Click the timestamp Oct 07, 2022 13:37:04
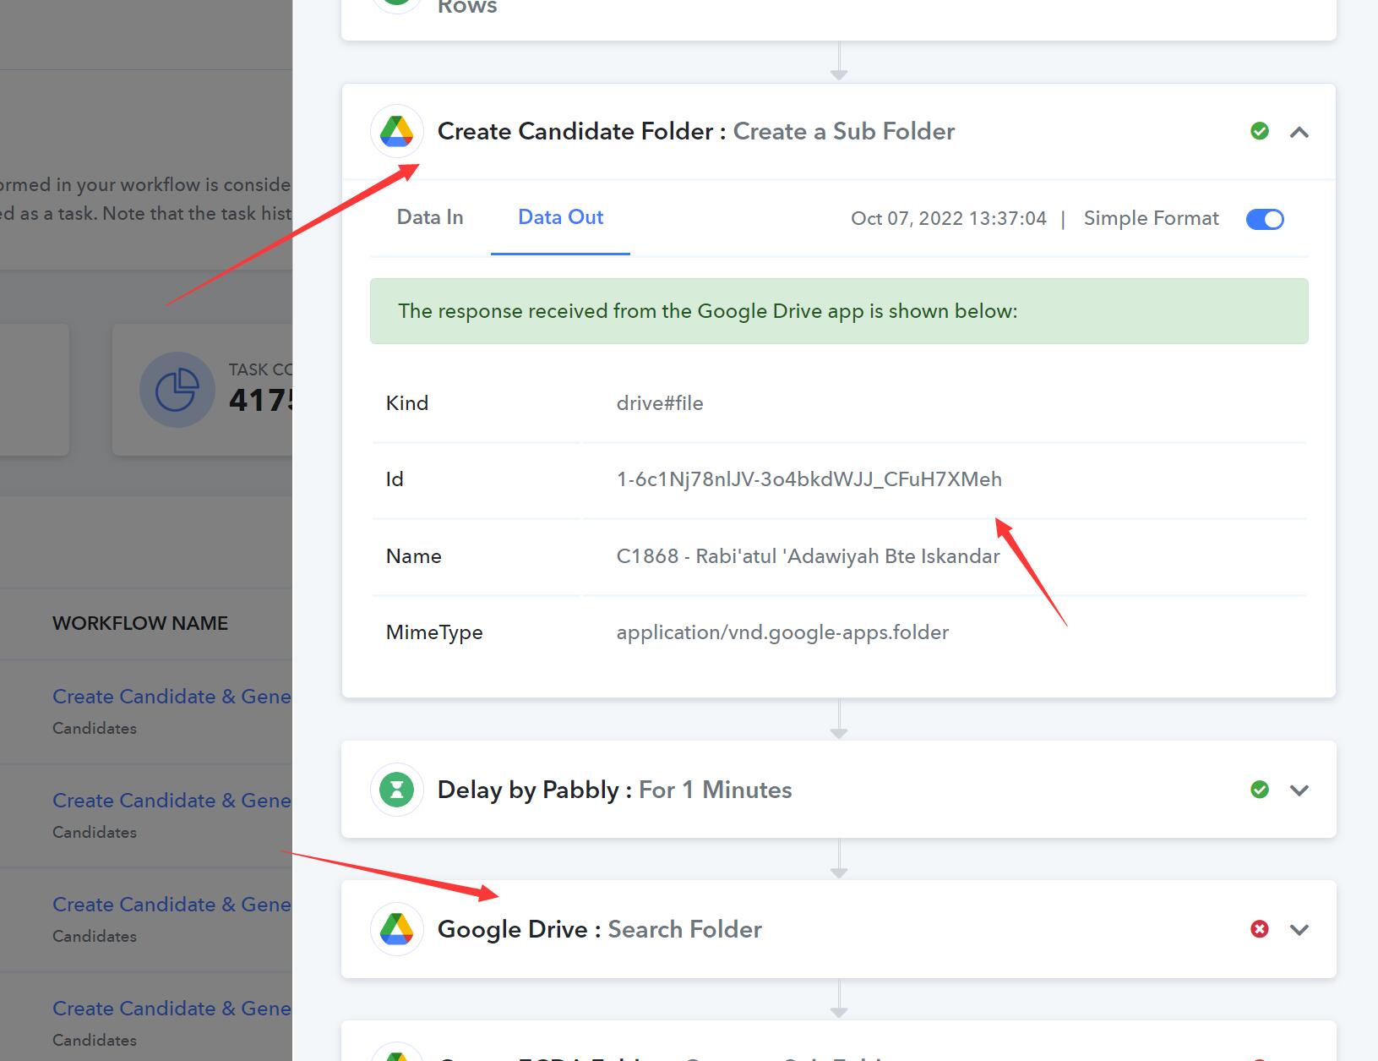1378x1061 pixels. pyautogui.click(x=949, y=218)
